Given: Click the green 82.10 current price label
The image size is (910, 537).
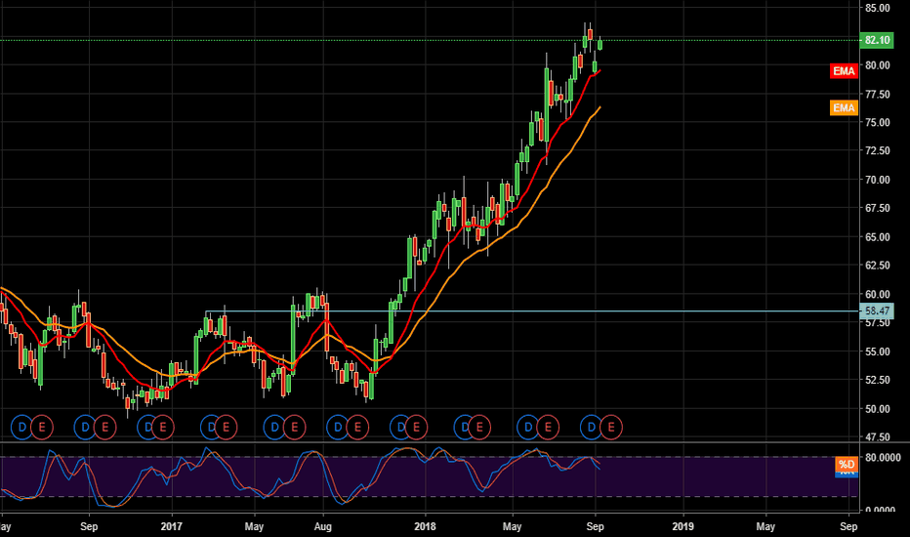Looking at the screenshot, I should tap(877, 40).
